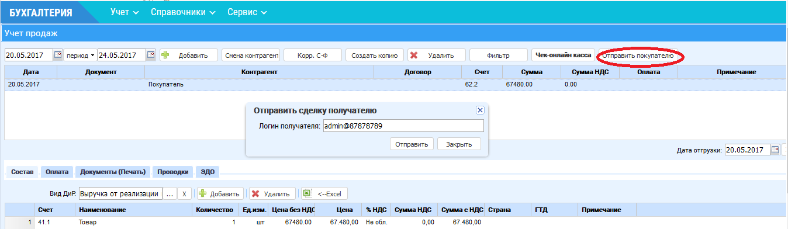Click the red X Удалить button in the top toolbar
788x229 pixels.
437,55
